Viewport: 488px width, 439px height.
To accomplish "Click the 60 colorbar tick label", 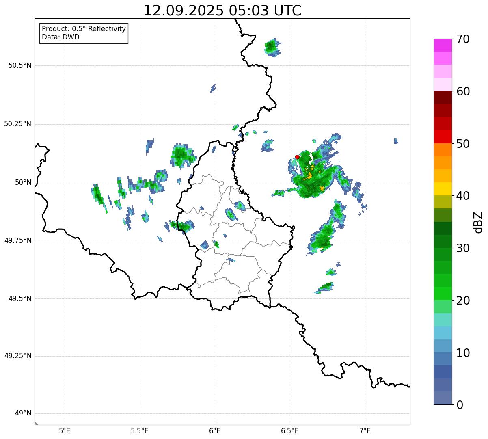I will coord(463,91).
